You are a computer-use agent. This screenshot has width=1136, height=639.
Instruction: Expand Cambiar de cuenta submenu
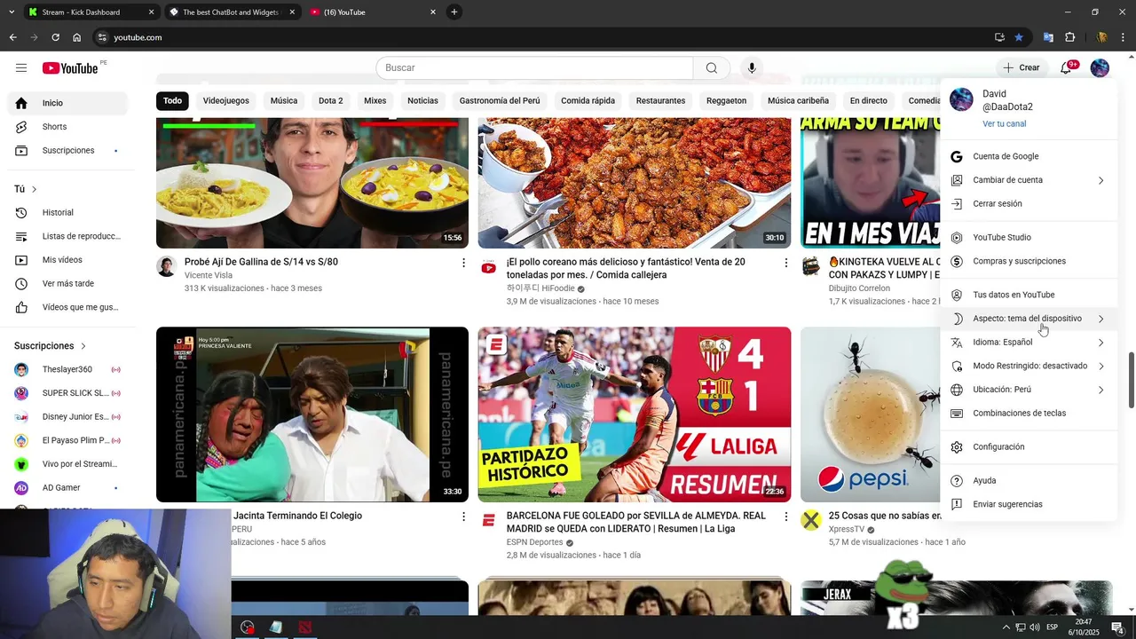point(1029,180)
